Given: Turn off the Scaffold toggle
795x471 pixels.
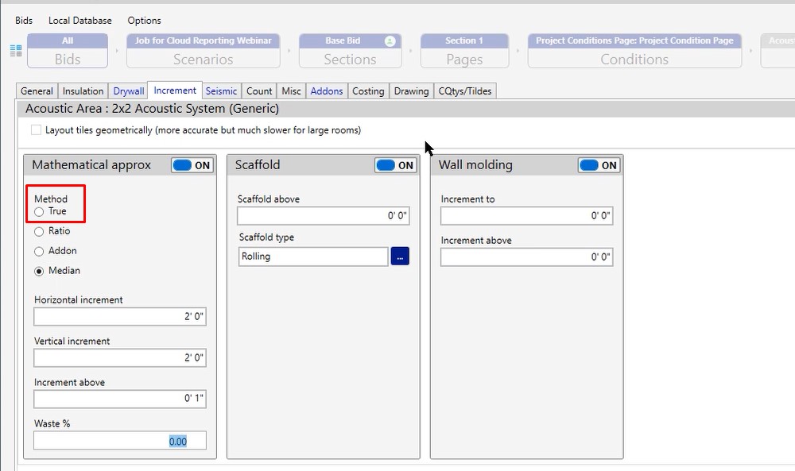Looking at the screenshot, I should click(396, 165).
